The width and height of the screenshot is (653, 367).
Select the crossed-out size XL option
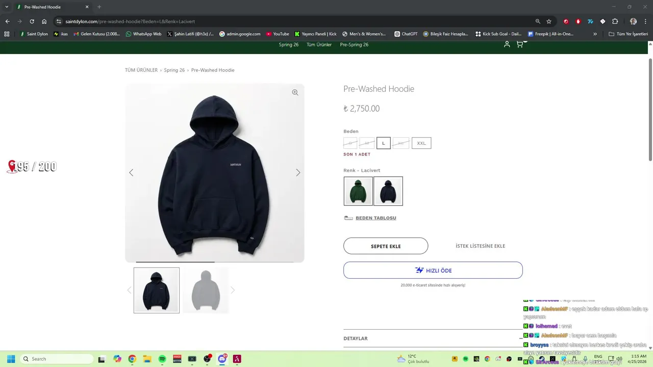401,143
